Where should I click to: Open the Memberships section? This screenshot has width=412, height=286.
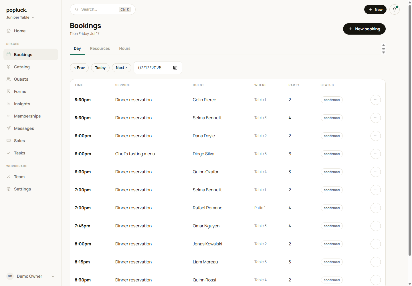click(x=31, y=116)
